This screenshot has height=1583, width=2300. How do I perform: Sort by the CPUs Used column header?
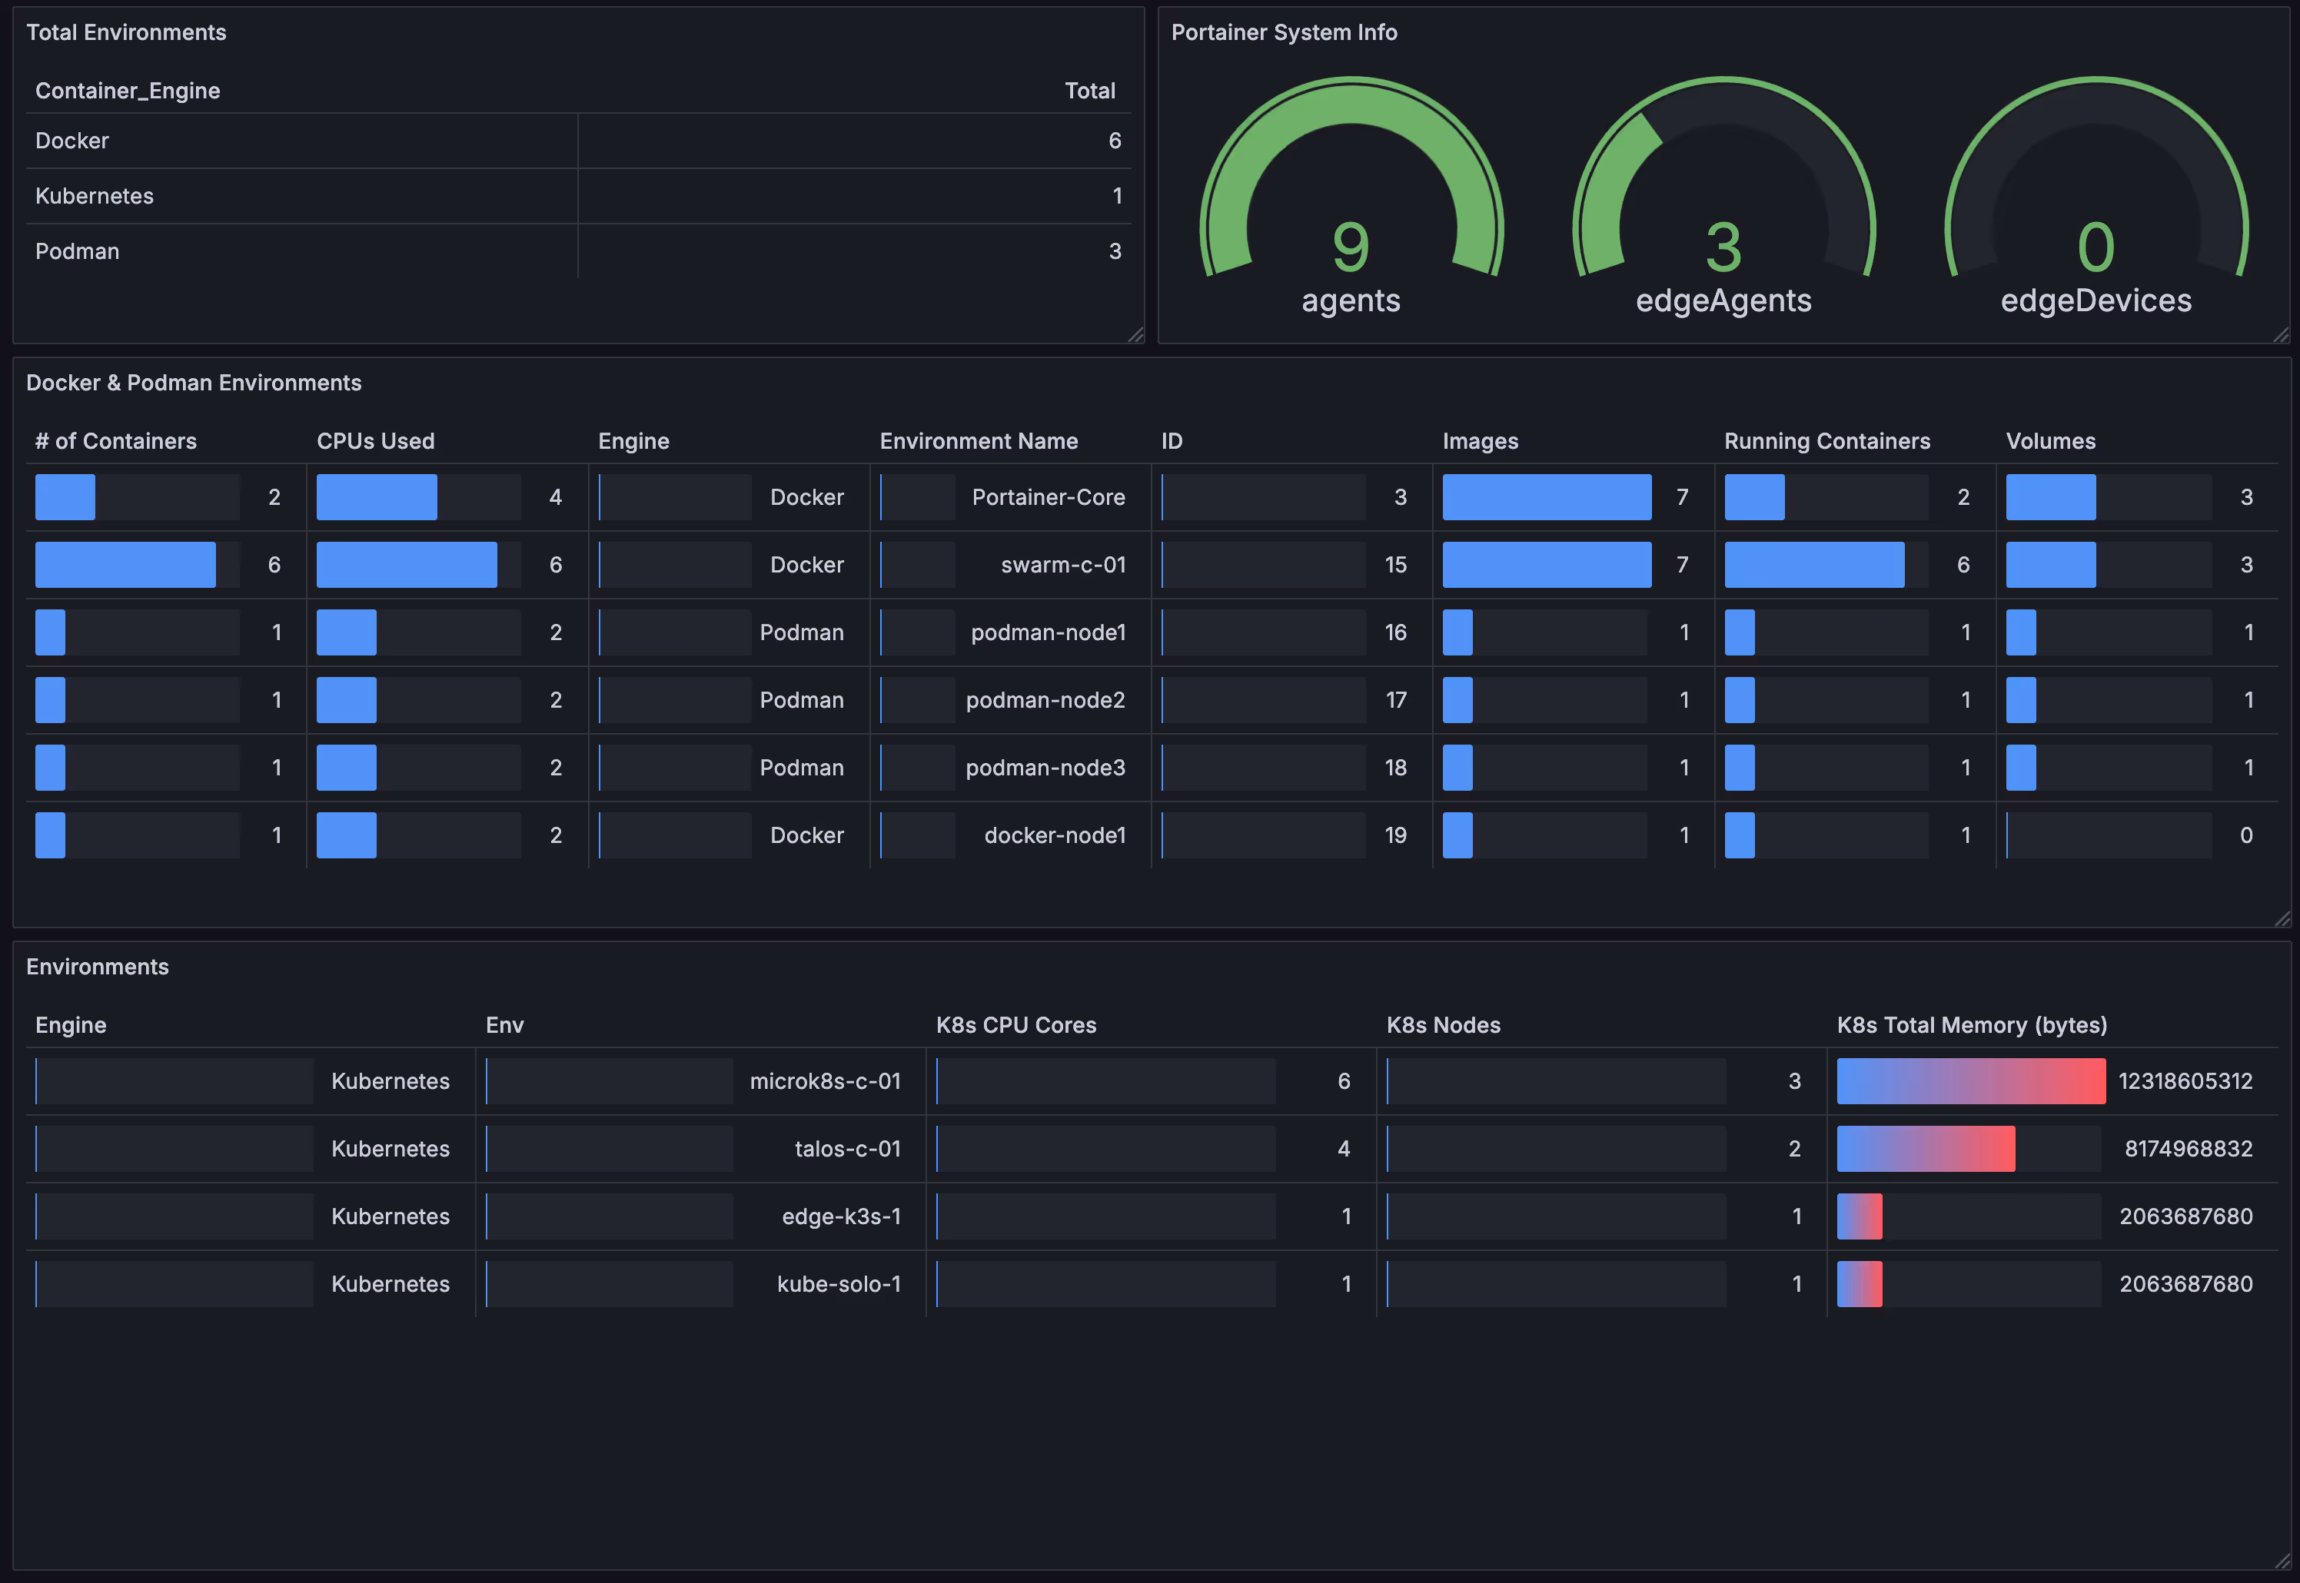pos(375,441)
